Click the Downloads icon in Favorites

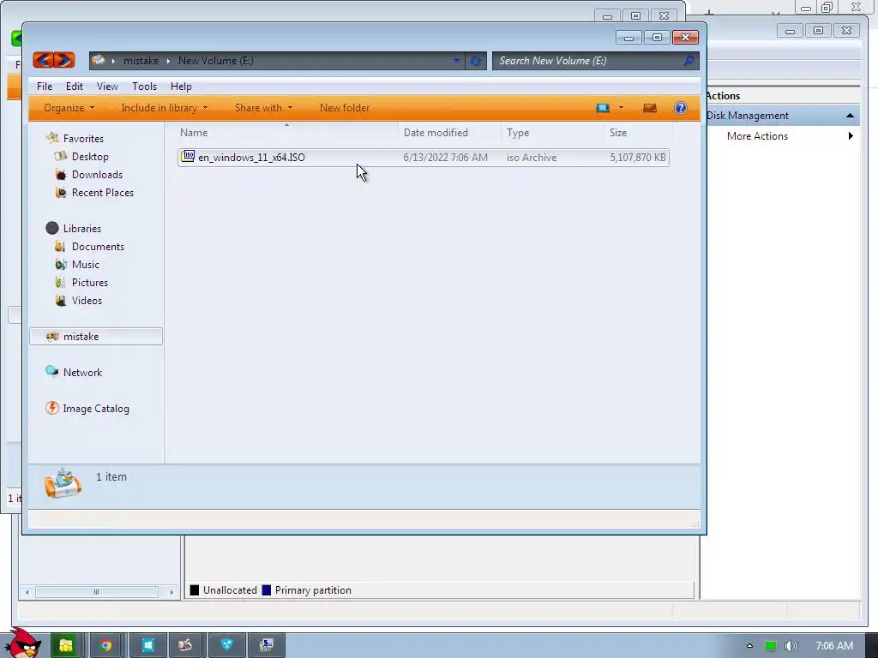click(61, 174)
